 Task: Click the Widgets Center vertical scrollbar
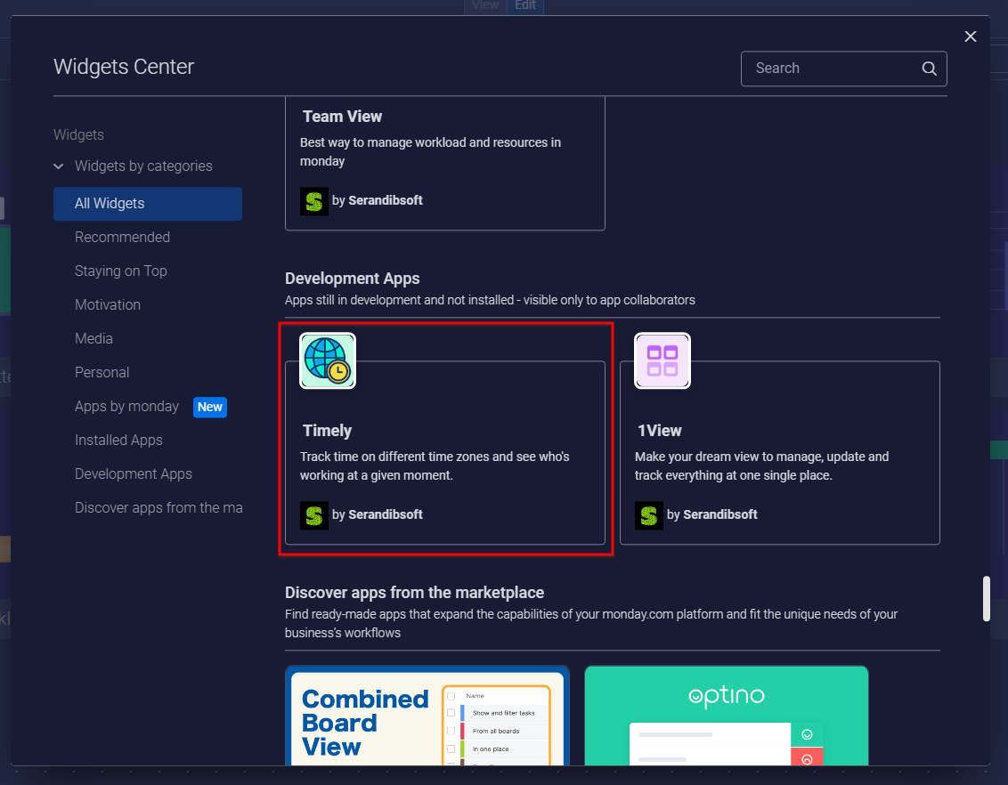tap(986, 599)
